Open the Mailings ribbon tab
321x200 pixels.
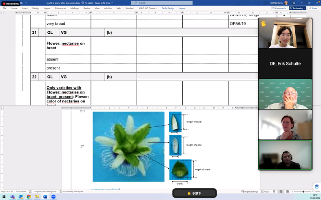[75, 8]
